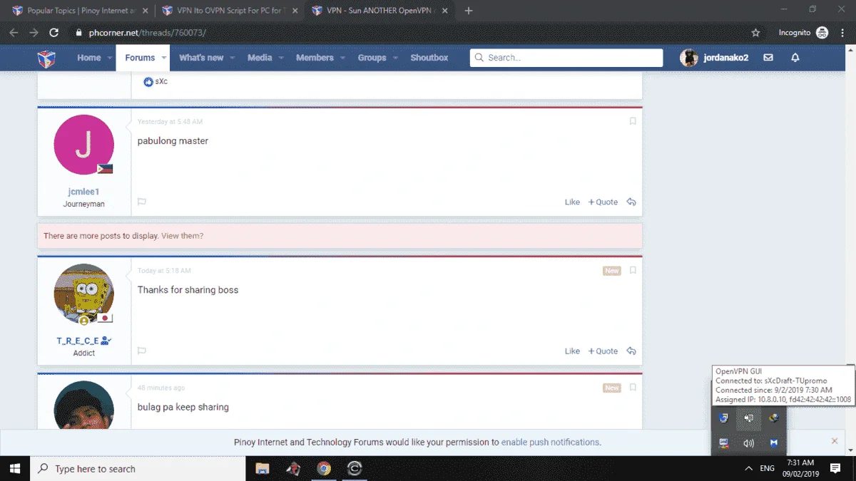Screen dimensions: 856x481
Task: Click the volume speaker tray icon
Action: click(748, 443)
